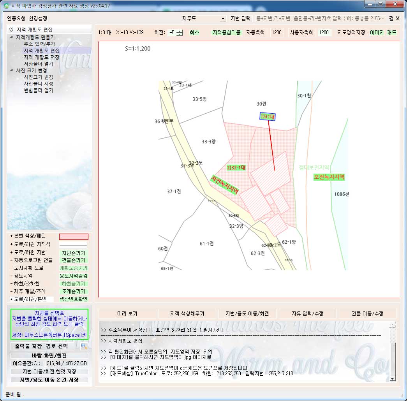Screen dimensions: 407x401
Task: Click the 이미지 save button in toolbar
Action: tap(377, 33)
